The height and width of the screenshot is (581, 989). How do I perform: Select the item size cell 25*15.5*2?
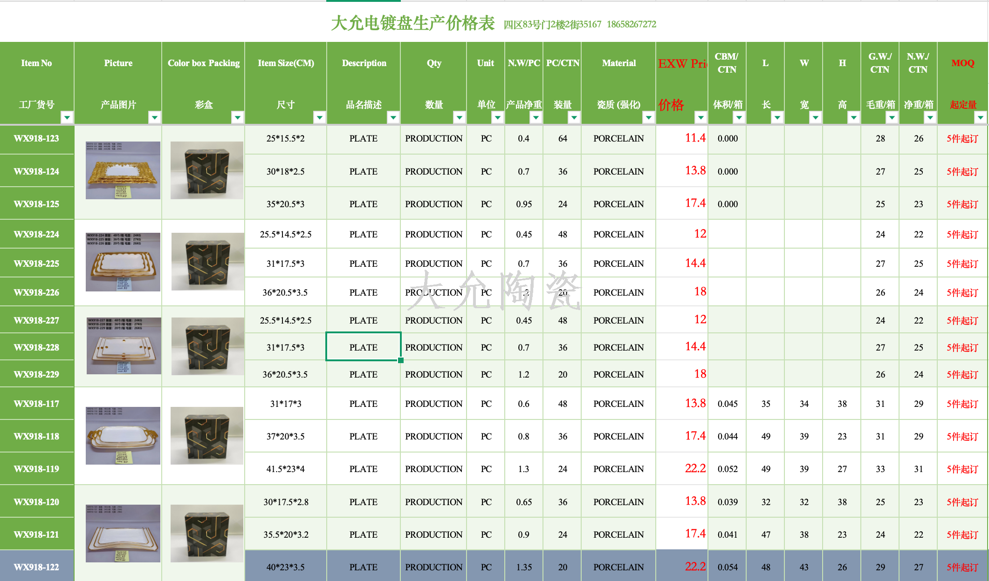coord(285,138)
